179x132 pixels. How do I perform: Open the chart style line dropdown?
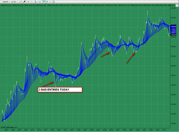tap(21, 2)
